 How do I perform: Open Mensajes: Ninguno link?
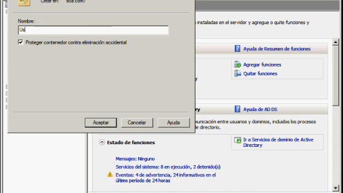tap(135, 159)
